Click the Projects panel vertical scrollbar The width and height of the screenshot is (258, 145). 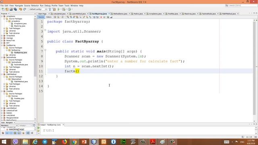point(35,48)
